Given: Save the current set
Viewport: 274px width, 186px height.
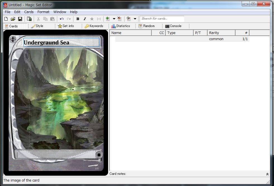Looking at the screenshot, I should [20, 19].
